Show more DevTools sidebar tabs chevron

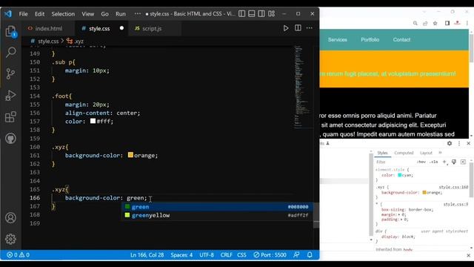(440, 153)
